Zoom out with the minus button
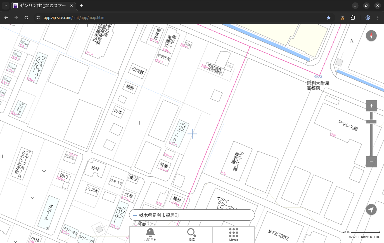 tap(371, 162)
